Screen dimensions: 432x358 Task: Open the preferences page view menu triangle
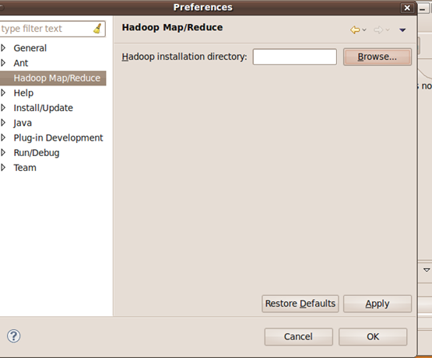coord(402,30)
